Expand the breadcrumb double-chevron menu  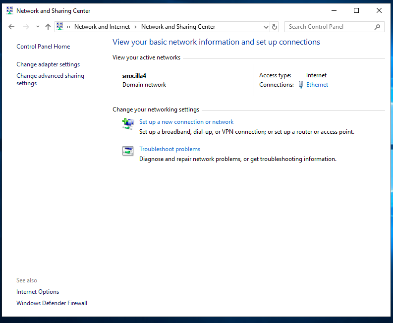pyautogui.click(x=68, y=27)
